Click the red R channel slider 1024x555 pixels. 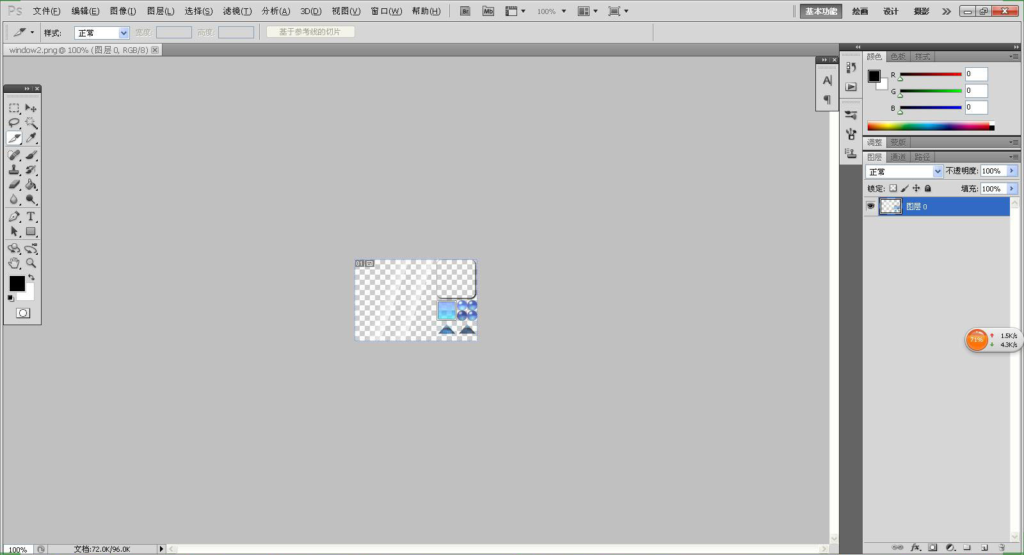(931, 74)
